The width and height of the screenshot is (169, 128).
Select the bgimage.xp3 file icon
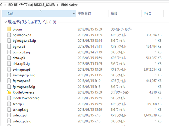point(9,35)
